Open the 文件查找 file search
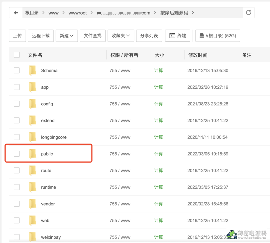Image resolution: width=270 pixels, height=243 pixels. pos(93,36)
